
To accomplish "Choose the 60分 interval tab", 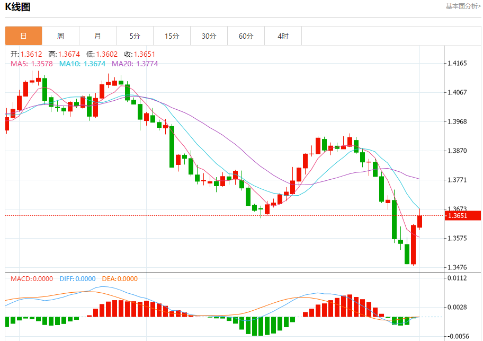I will tap(246, 36).
